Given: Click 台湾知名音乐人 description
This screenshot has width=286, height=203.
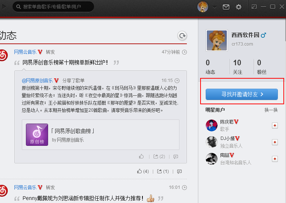Looking at the screenshot, I should pyautogui.click(x=236, y=163).
